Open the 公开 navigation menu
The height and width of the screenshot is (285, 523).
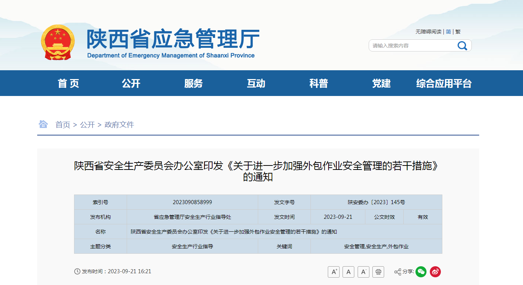pyautogui.click(x=131, y=83)
